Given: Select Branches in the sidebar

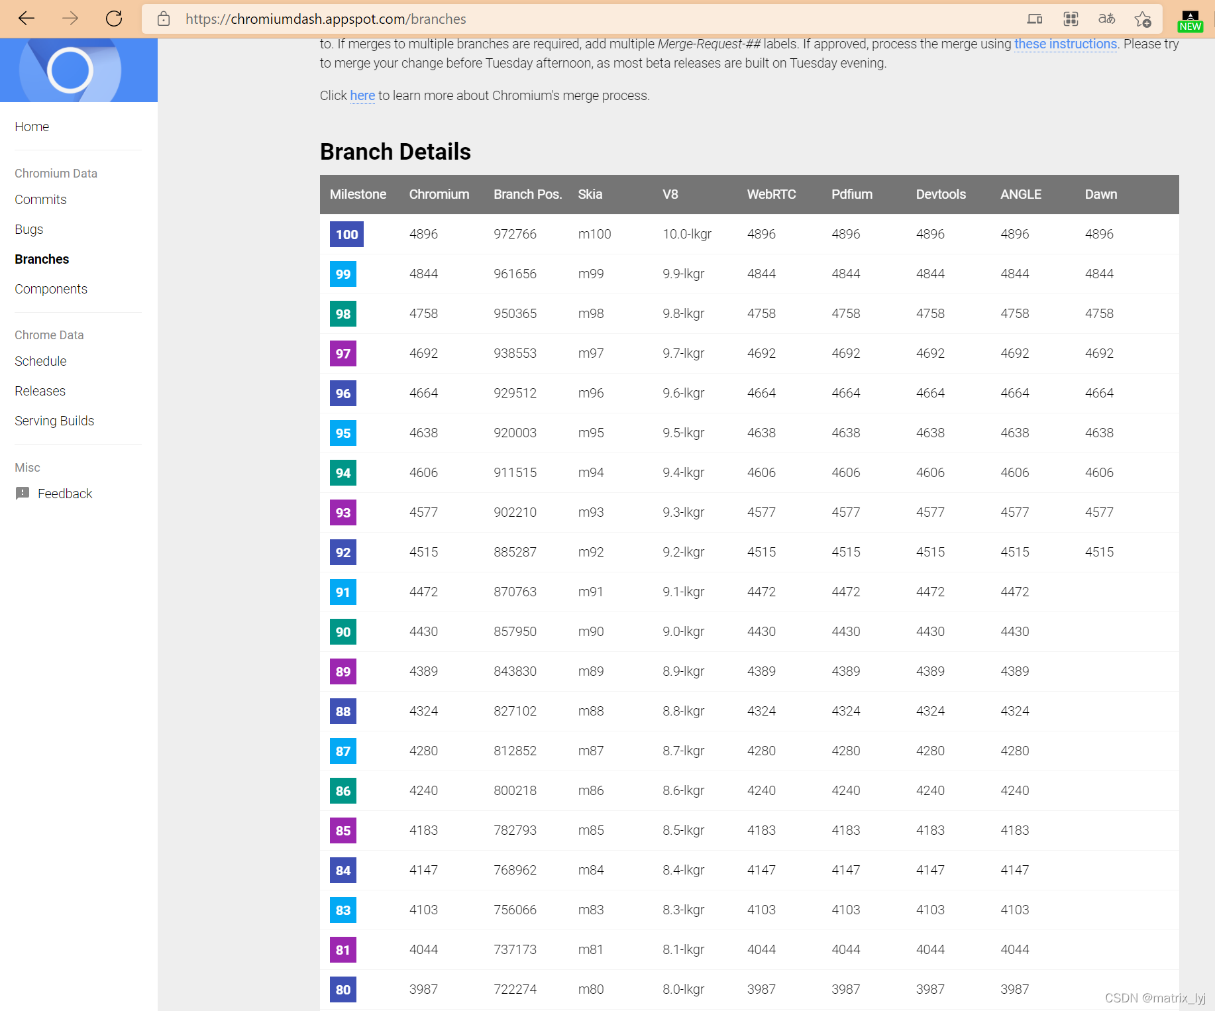Looking at the screenshot, I should (x=42, y=259).
